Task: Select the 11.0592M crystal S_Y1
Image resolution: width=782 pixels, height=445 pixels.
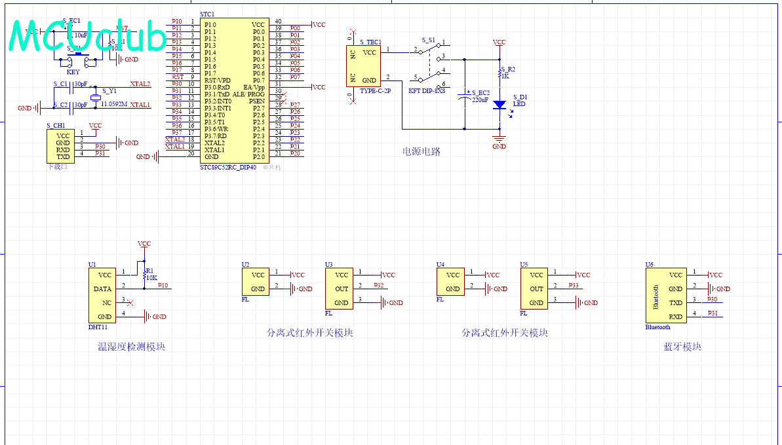Action: tap(96, 98)
